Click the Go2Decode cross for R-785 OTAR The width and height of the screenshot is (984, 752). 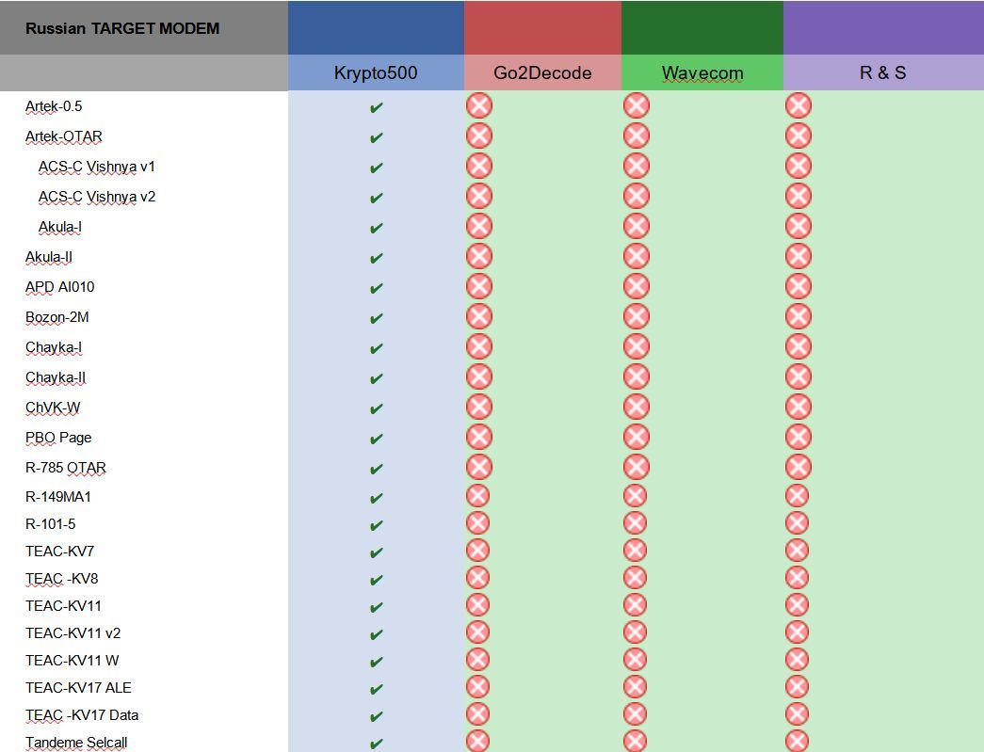479,467
